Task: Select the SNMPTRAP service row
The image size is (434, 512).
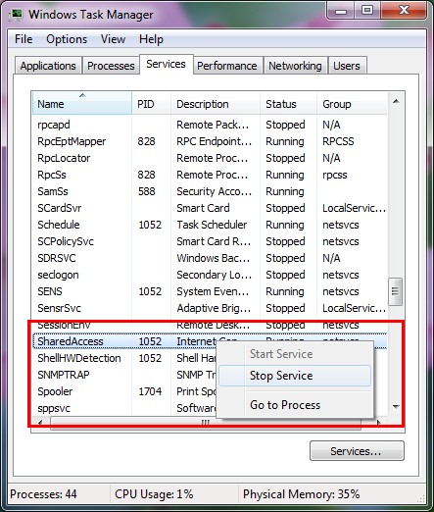Action: pos(124,375)
